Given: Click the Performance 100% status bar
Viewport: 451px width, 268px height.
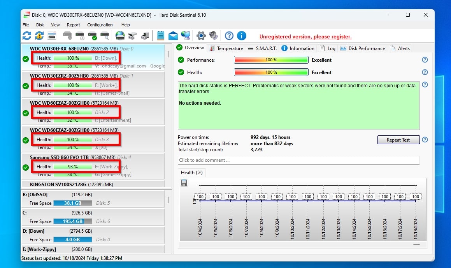Looking at the screenshot, I should tap(271, 60).
